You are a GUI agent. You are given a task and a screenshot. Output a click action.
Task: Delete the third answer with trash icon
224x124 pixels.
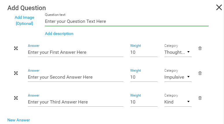200,98
